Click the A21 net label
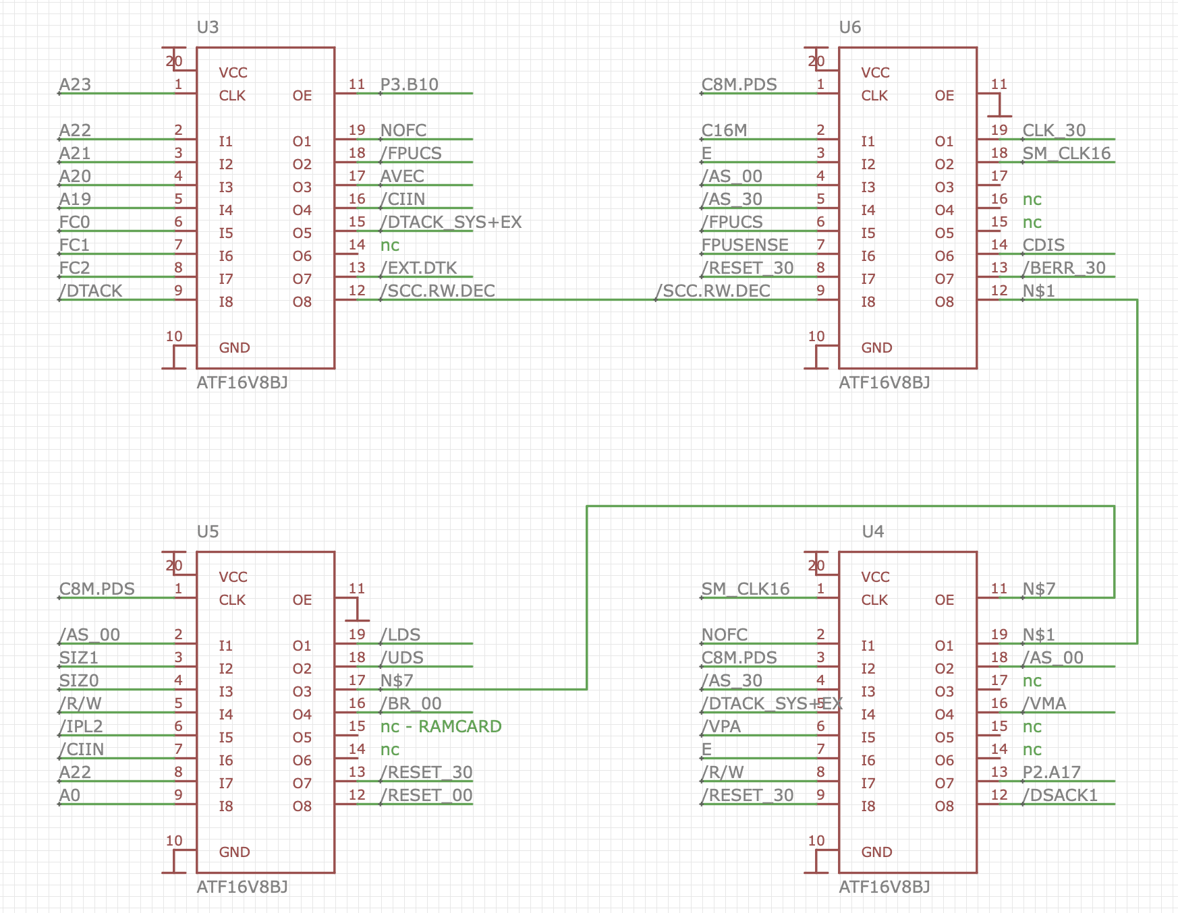Viewport: 1178px width, 913px height. 75,153
